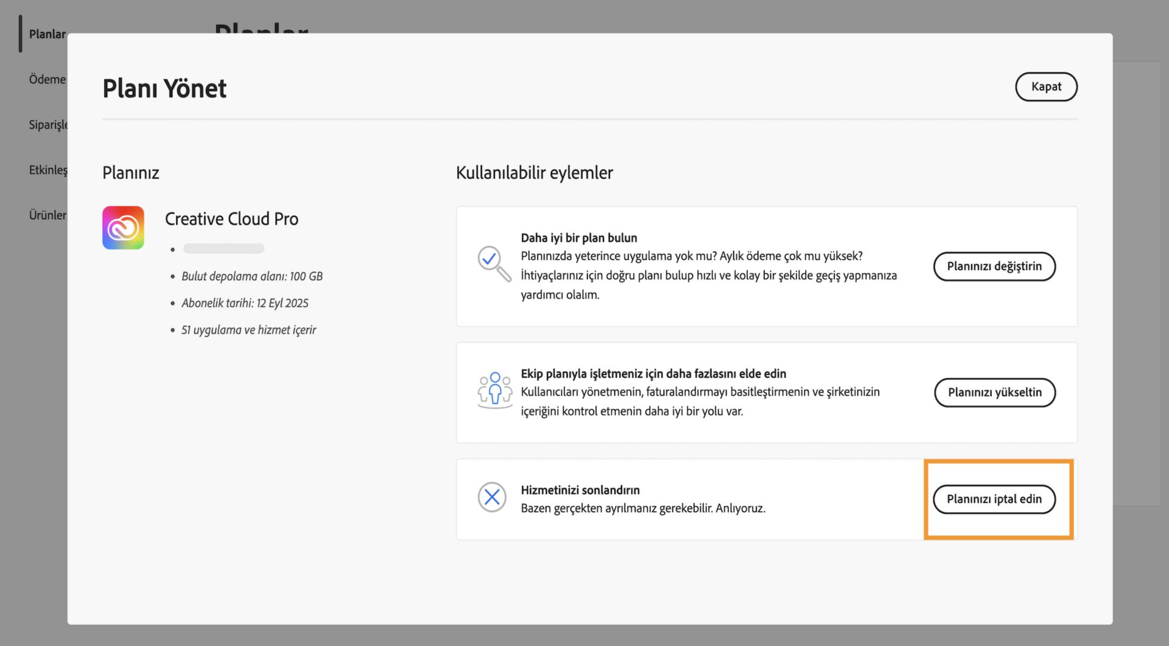Open Planlar from the sidebar
Screen dimensions: 1169x646
[48, 34]
